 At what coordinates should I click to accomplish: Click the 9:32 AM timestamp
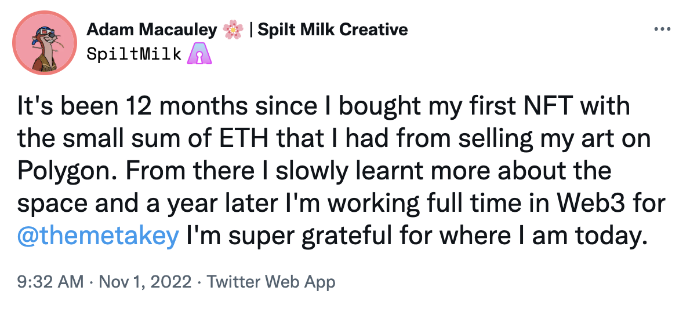[x=50, y=282]
